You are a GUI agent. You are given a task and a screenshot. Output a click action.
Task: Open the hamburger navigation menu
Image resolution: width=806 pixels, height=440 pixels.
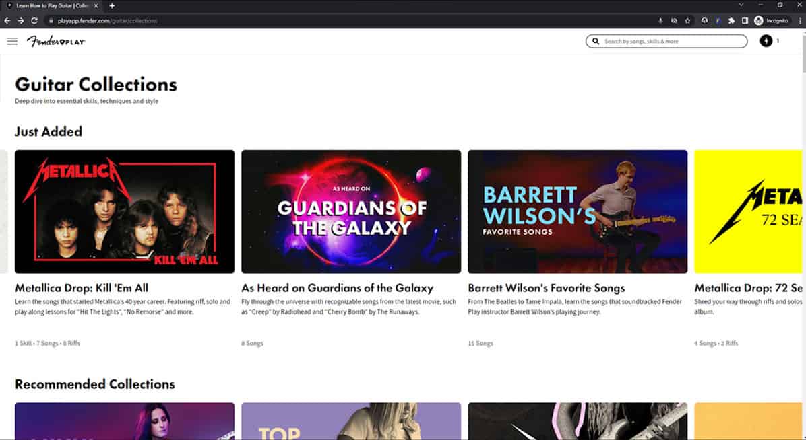12,41
